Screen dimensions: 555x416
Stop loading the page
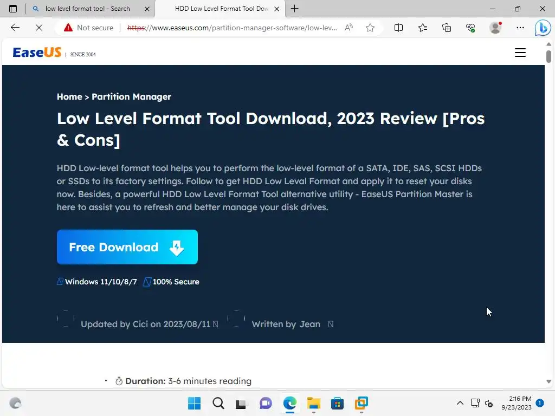coord(39,28)
